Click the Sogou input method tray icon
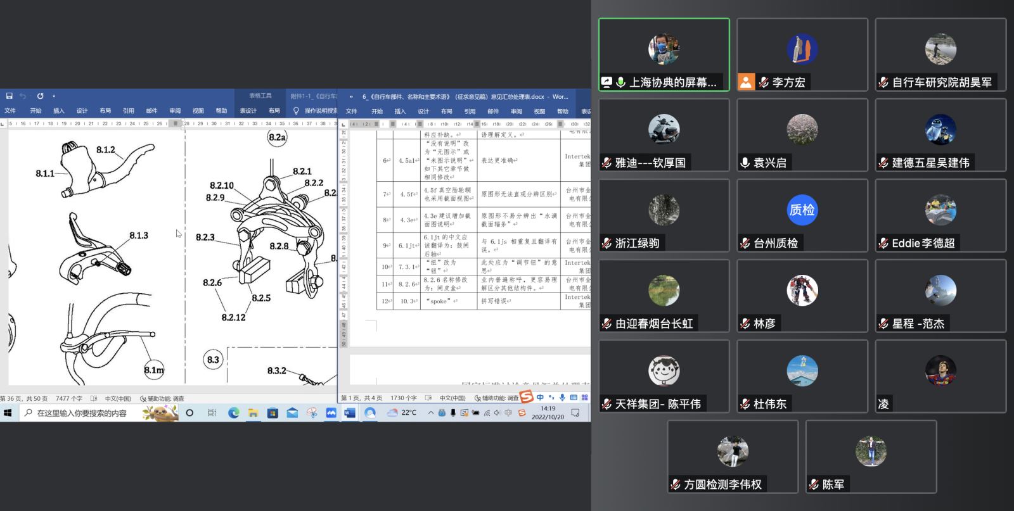Screen dimensions: 1014x511 [x=522, y=413]
